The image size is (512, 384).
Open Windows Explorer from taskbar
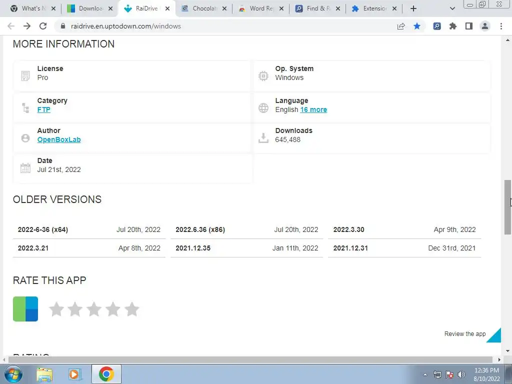click(x=44, y=374)
